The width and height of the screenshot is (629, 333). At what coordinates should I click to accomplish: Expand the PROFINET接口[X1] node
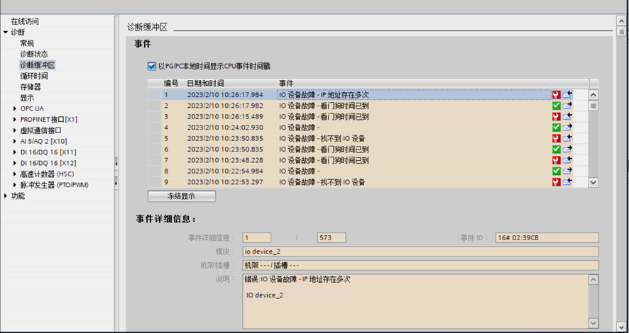[x=15, y=119]
